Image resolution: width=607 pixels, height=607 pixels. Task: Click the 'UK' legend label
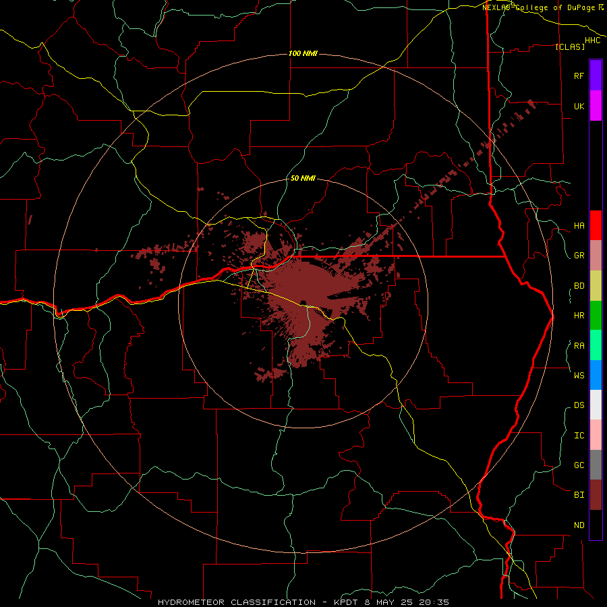[x=579, y=107]
